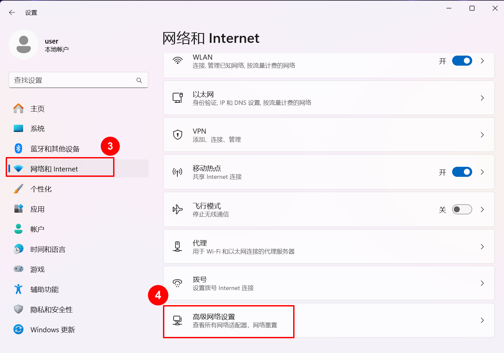Click the 共享 Internet 连接 description
The width and height of the screenshot is (504, 353).
click(217, 176)
